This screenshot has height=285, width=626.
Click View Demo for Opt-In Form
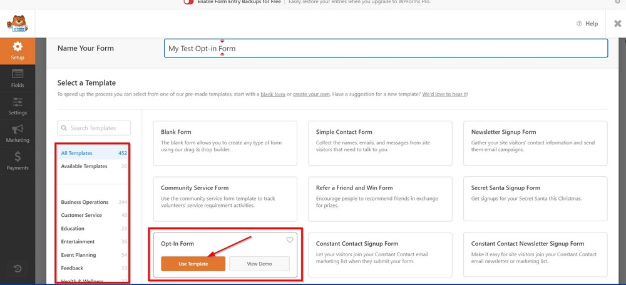(260, 264)
